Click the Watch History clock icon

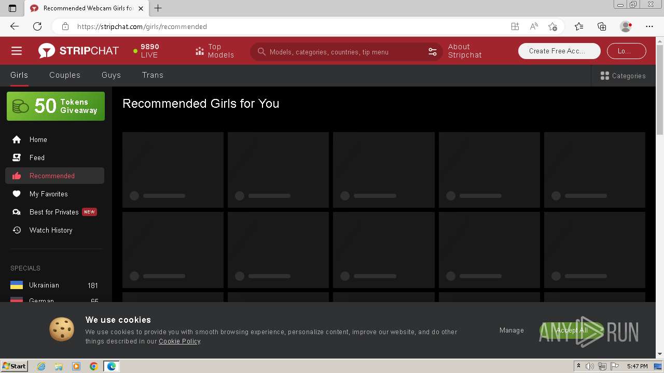pos(17,230)
